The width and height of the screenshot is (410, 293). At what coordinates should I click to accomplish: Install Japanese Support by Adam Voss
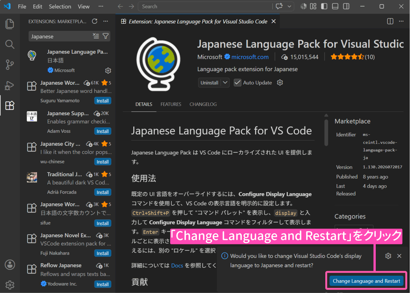(102, 131)
